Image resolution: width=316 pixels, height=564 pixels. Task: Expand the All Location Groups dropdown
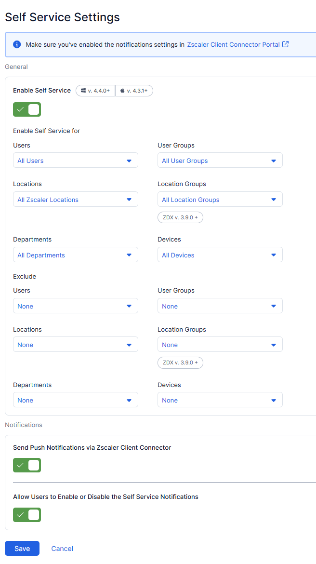(x=220, y=199)
